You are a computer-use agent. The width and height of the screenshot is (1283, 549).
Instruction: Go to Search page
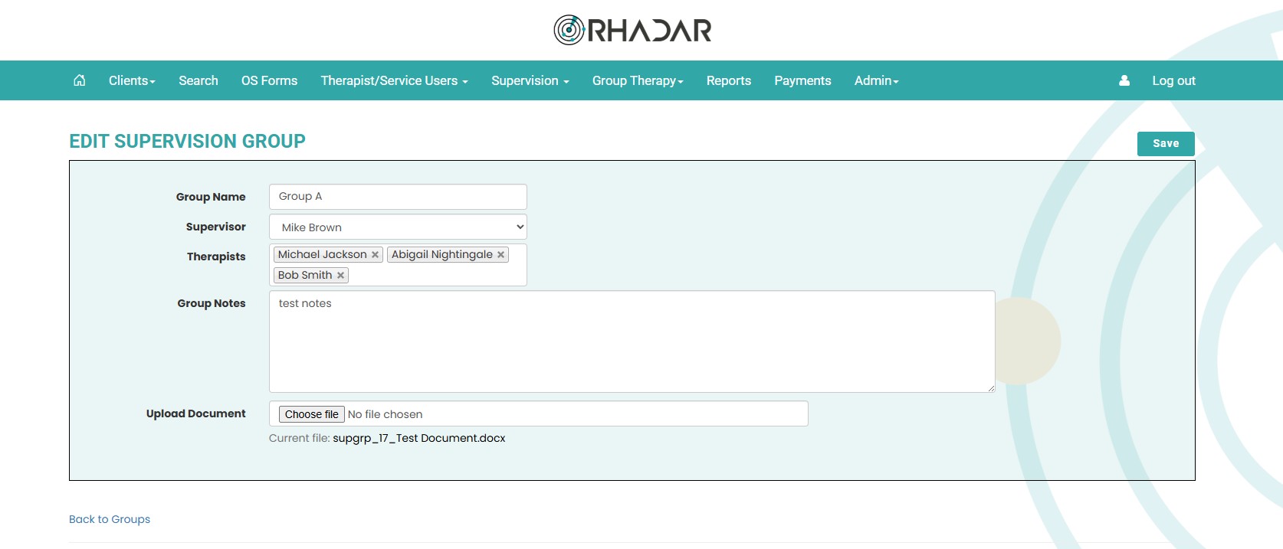[x=199, y=80]
